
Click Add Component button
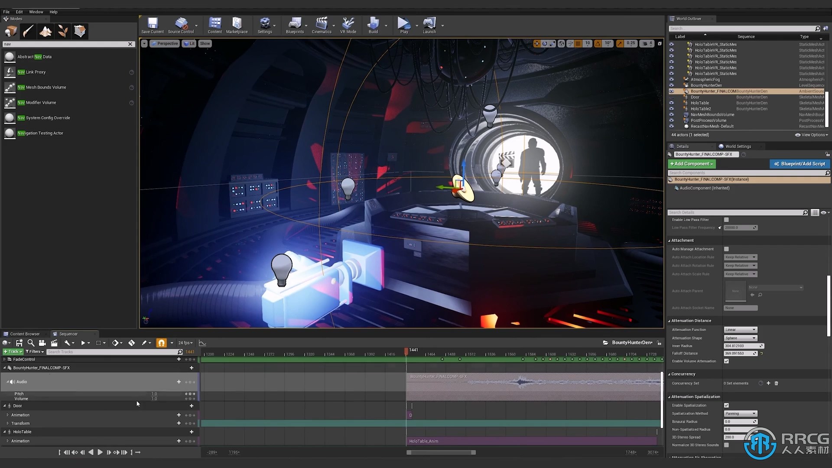coord(692,163)
